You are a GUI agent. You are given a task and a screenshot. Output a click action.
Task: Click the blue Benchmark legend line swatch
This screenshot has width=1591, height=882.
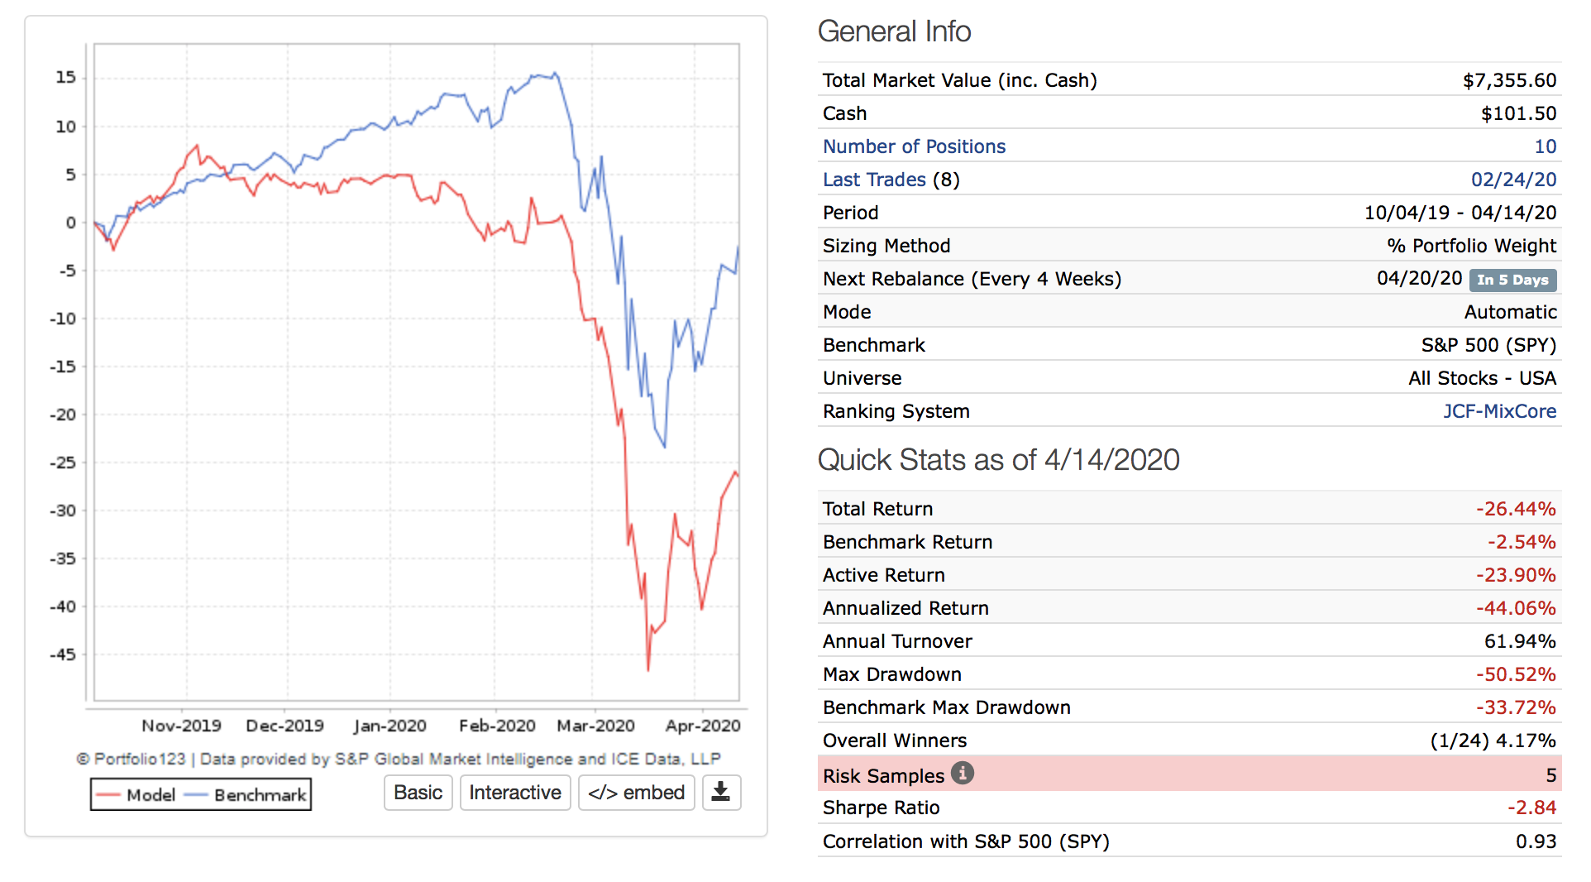196,795
